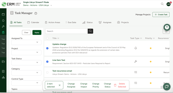Open the organization hierarchy icon in sidebar

pyautogui.click(x=3, y=77)
